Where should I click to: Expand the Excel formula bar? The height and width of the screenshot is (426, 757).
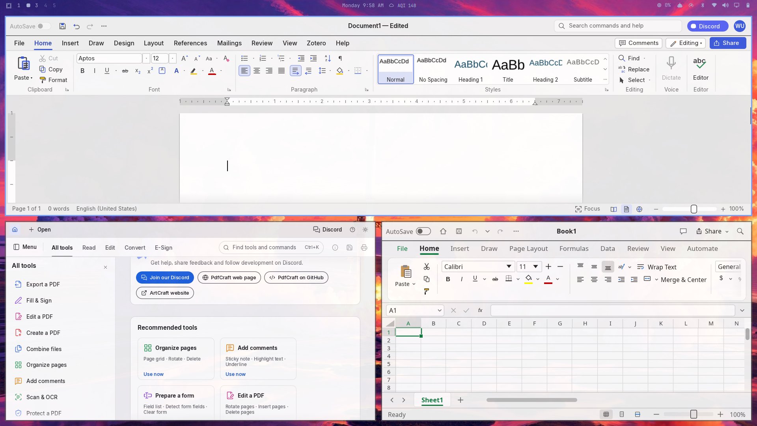coord(742,310)
